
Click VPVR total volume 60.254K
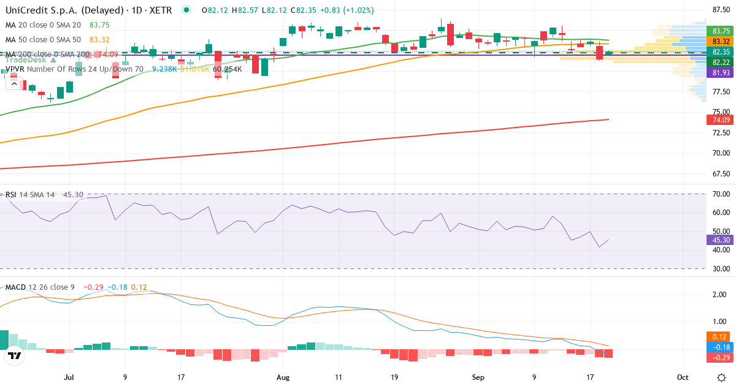pyautogui.click(x=228, y=69)
